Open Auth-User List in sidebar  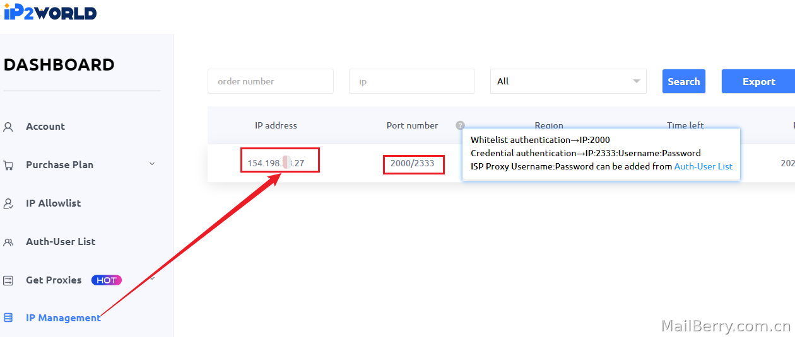tap(61, 241)
